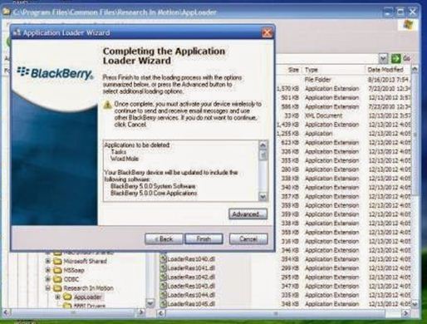Click the Explorer title bar folder icon
The height and width of the screenshot is (324, 427).
click(7, 12)
